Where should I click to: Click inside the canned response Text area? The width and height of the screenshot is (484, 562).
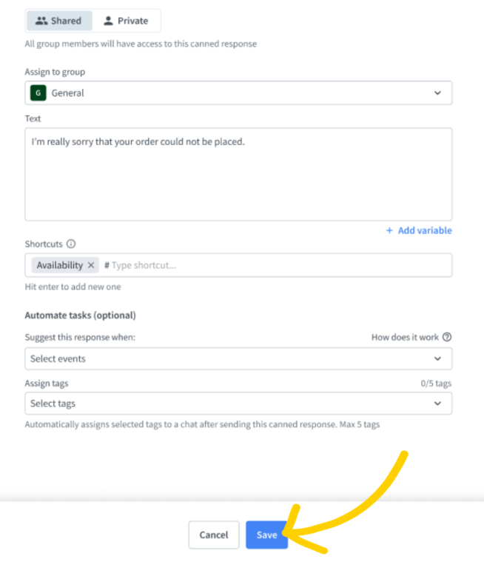coord(238,174)
